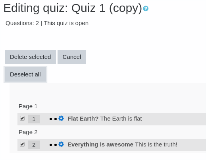Screen dimensions: 206x160
Task: Select the Page 2 heading
Action: pos(28,132)
